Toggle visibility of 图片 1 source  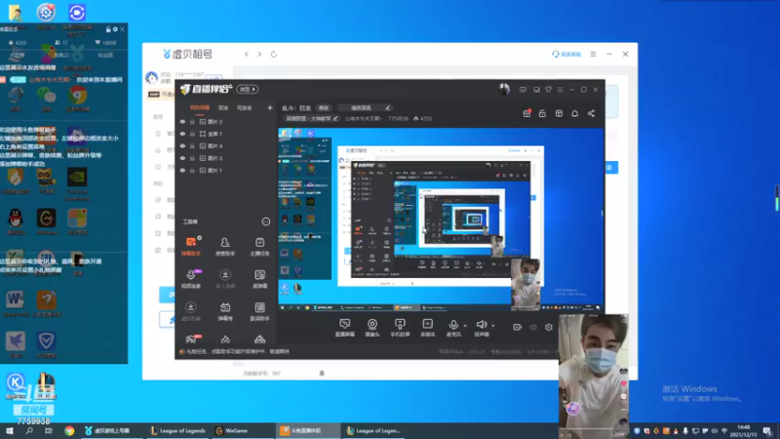pyautogui.click(x=182, y=170)
